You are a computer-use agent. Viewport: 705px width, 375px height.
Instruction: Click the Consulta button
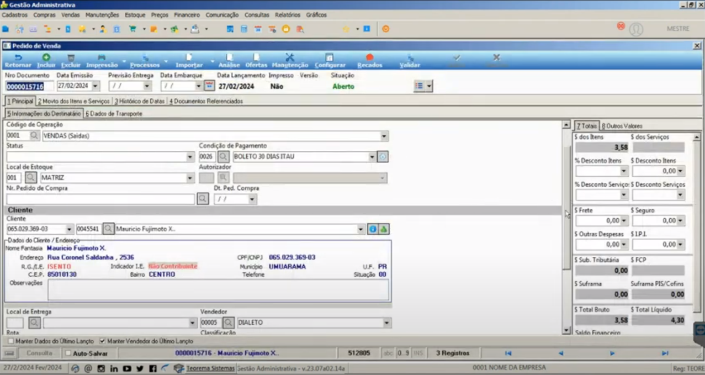tap(39, 353)
